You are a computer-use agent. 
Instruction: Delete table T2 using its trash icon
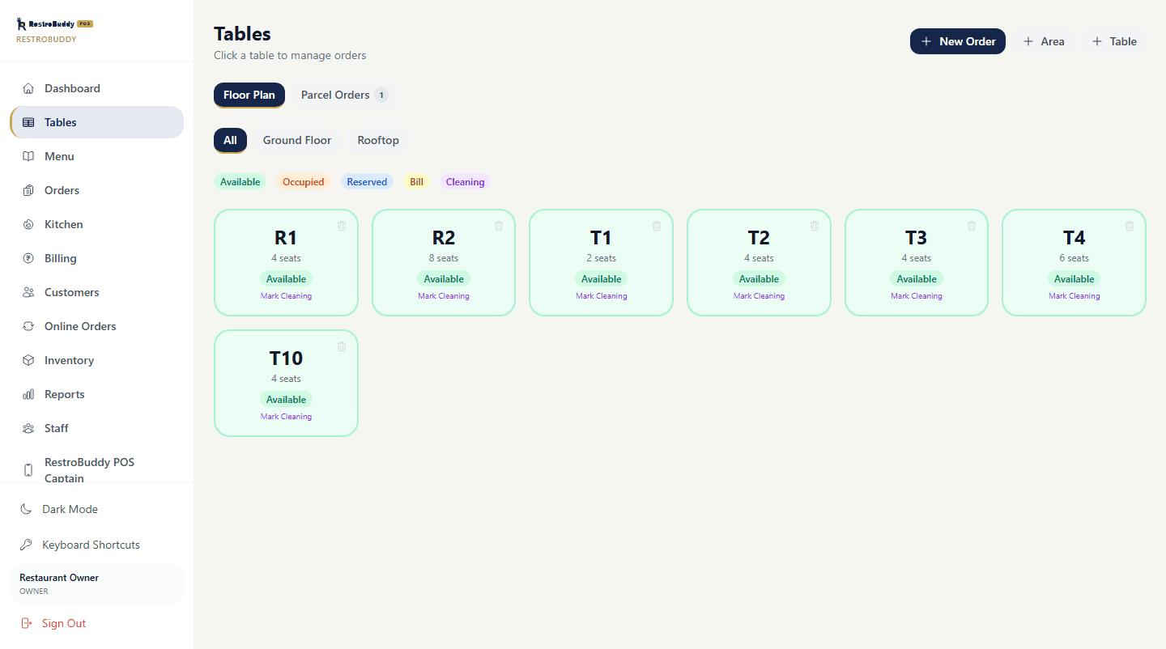(x=815, y=226)
